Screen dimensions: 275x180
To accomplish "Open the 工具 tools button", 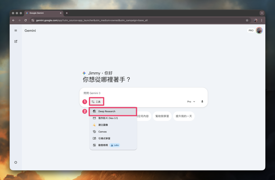I will (96, 101).
